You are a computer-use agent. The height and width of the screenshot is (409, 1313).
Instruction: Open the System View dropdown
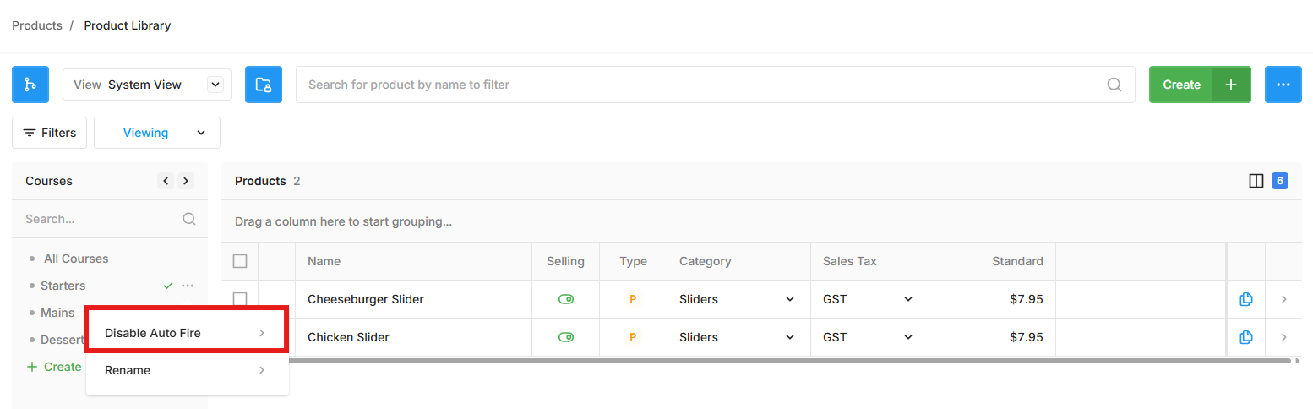147,85
